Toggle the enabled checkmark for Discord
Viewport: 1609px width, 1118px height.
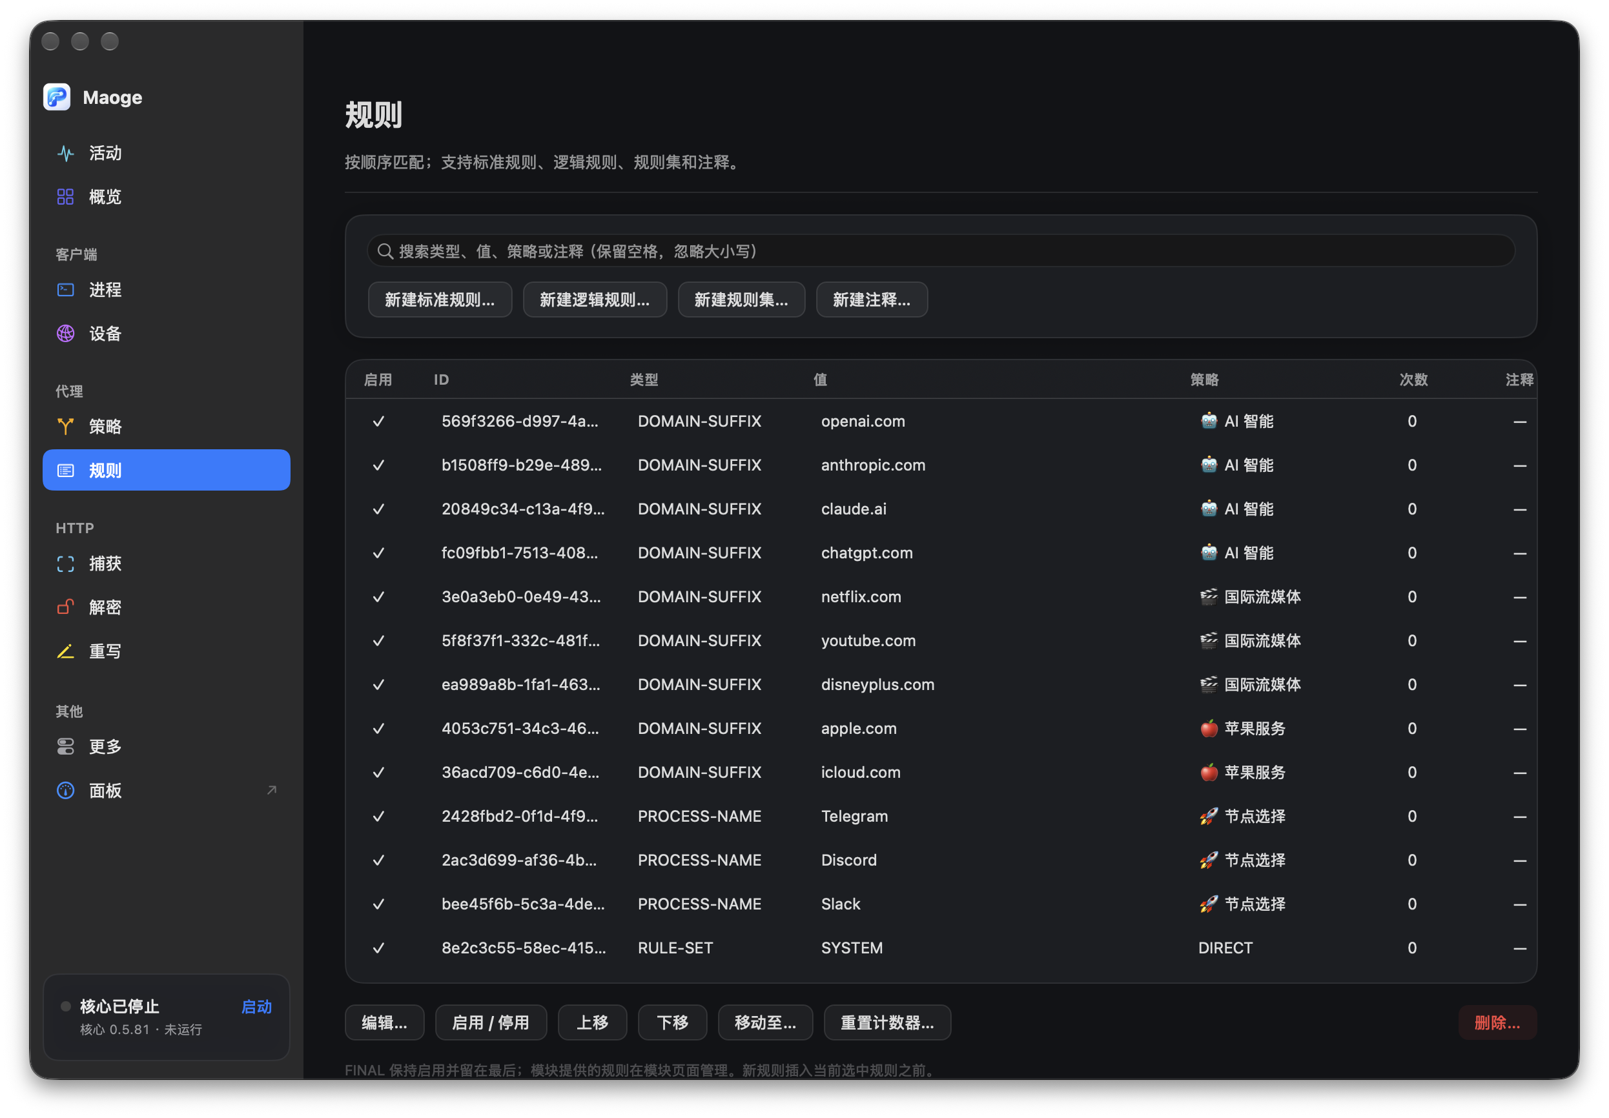378,860
